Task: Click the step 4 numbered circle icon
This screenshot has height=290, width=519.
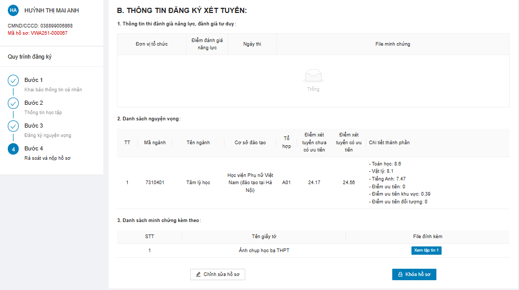Action: coord(13,149)
